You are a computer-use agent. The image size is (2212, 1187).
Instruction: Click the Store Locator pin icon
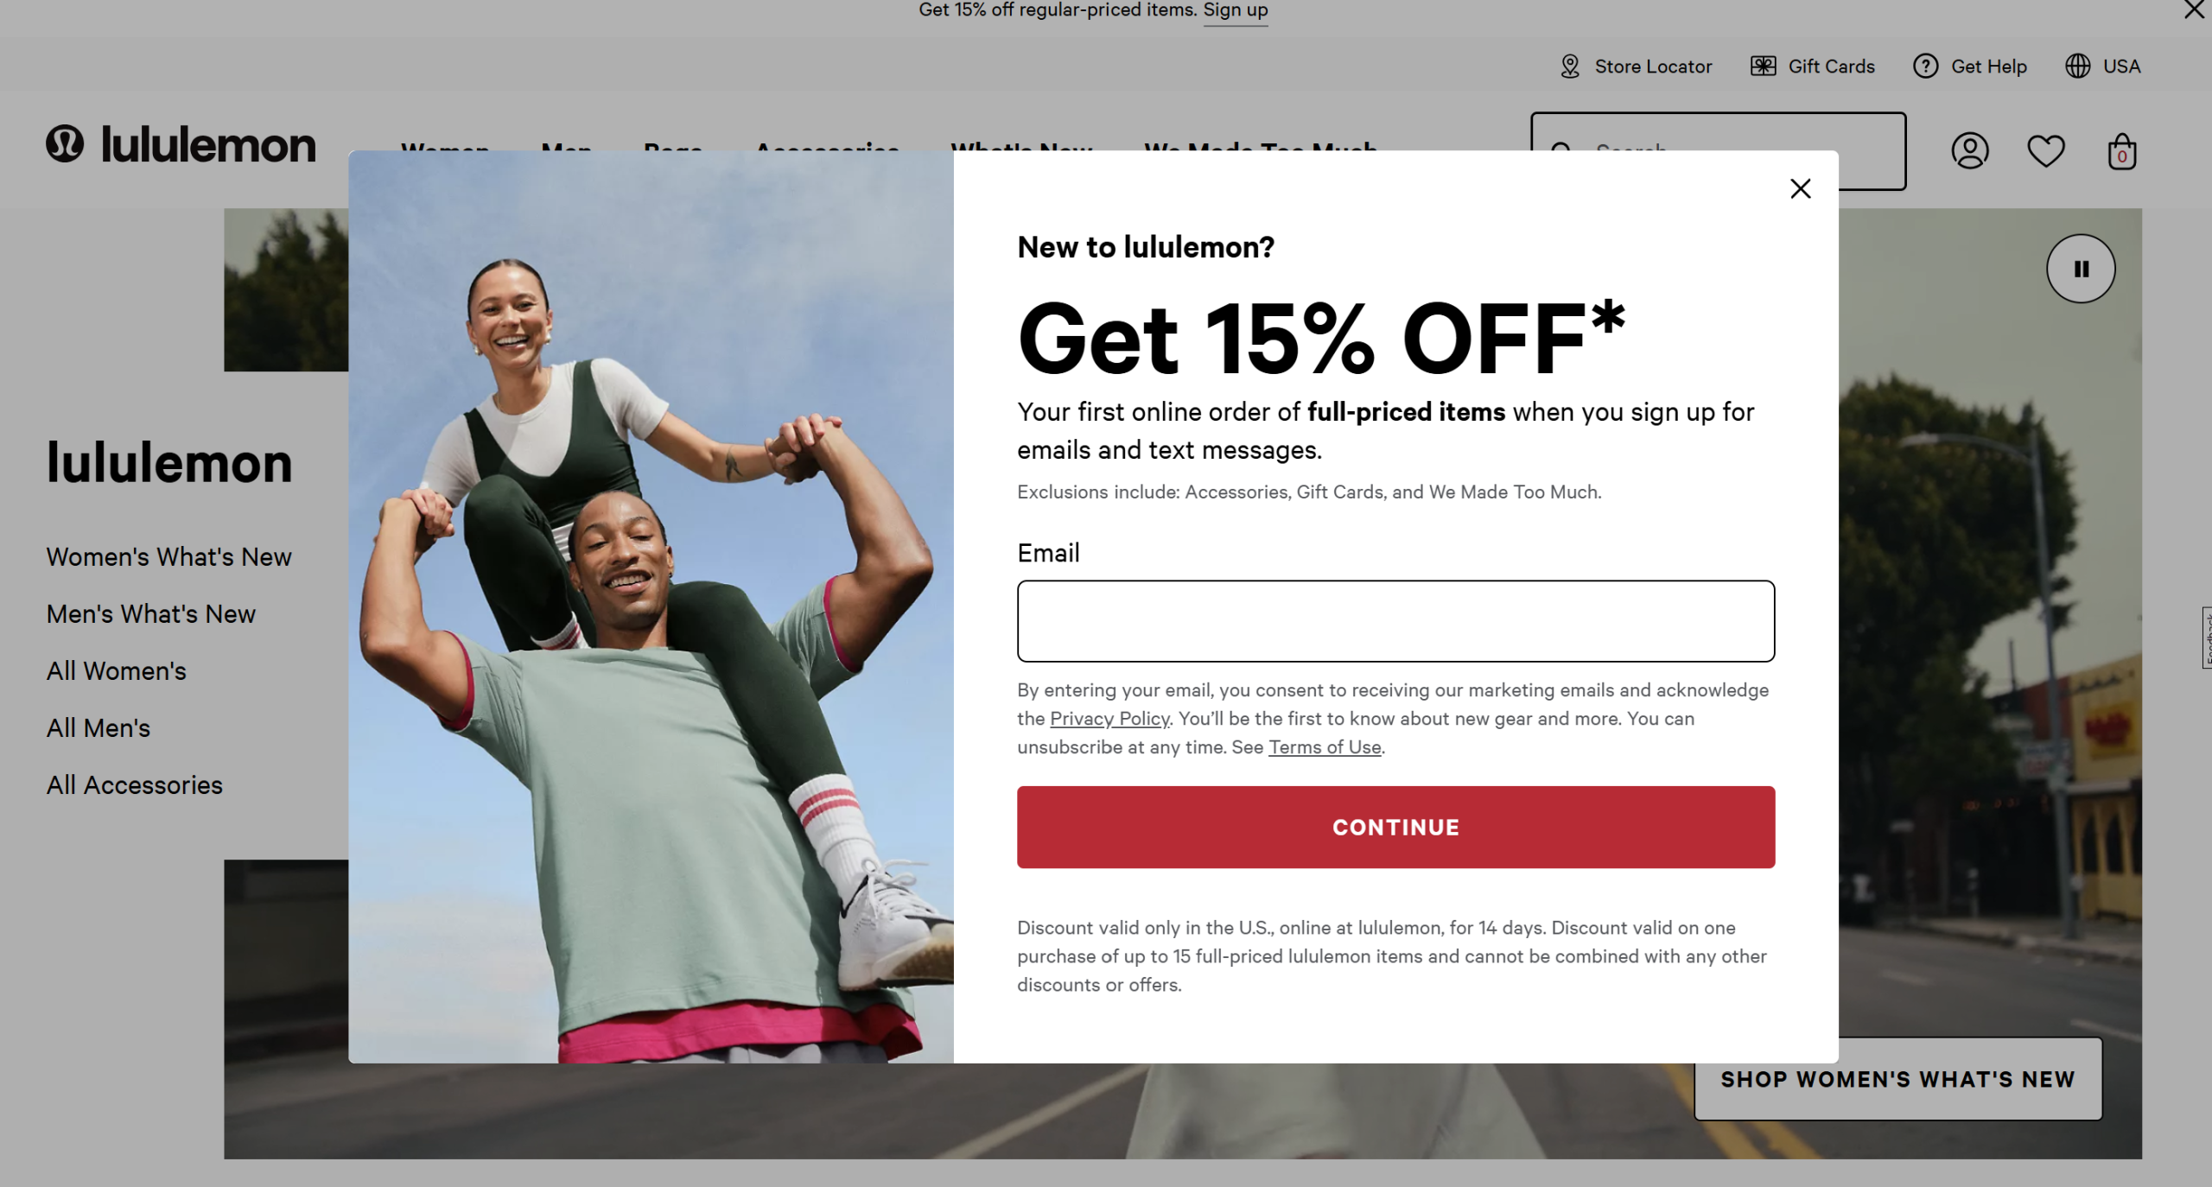click(x=1570, y=67)
